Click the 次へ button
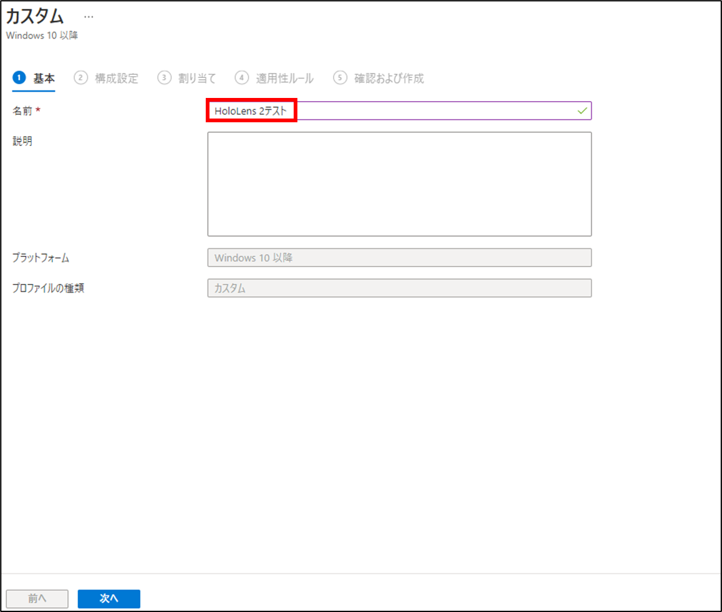Screen dimensions: 722x612 click(x=108, y=599)
